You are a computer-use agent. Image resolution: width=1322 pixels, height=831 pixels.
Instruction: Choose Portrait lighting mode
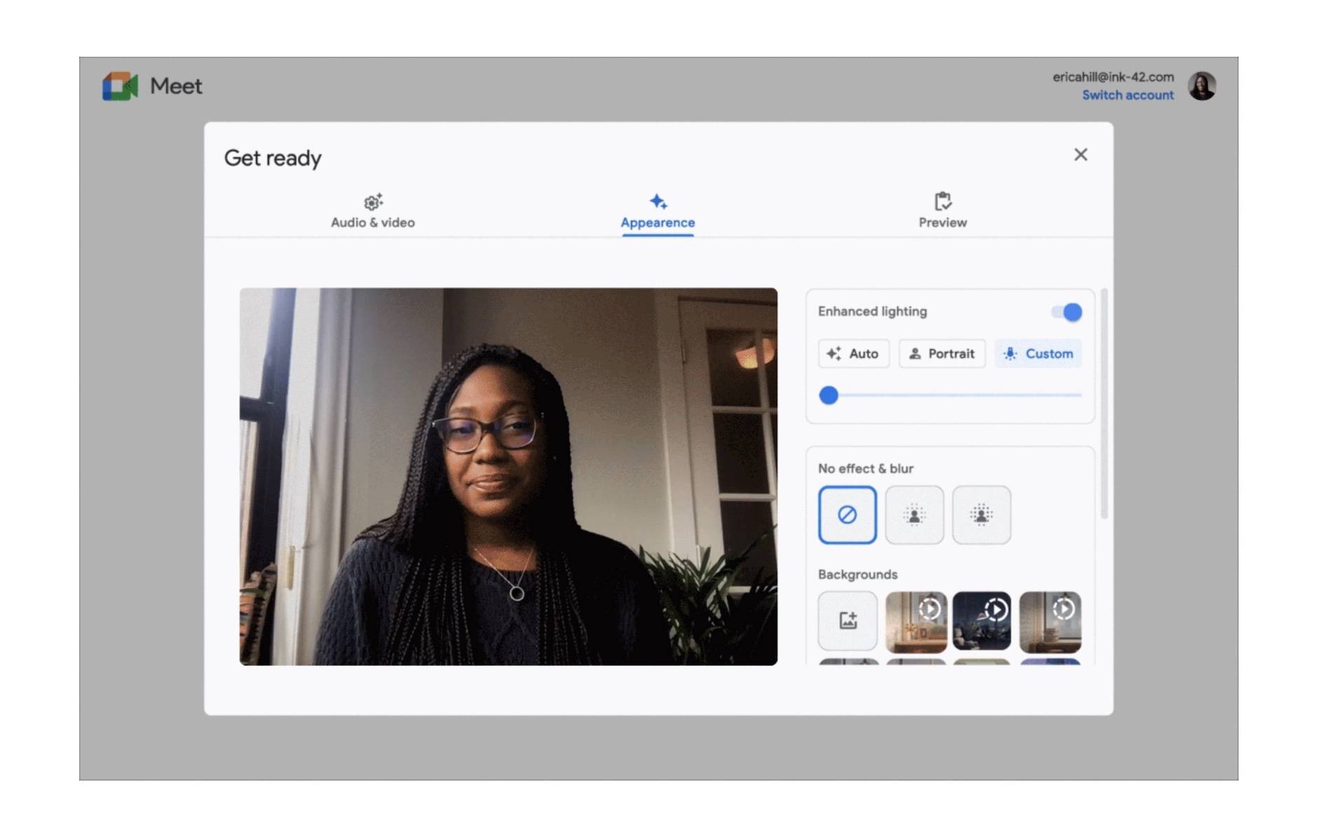[942, 354]
